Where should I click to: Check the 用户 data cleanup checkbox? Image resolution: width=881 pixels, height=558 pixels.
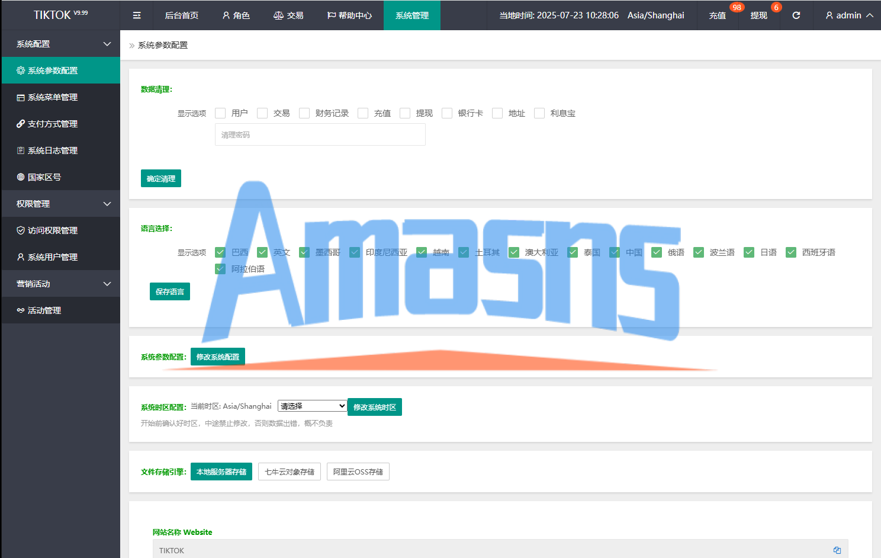coord(220,113)
